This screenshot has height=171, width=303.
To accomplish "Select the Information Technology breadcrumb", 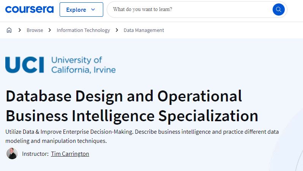I will (83, 30).
